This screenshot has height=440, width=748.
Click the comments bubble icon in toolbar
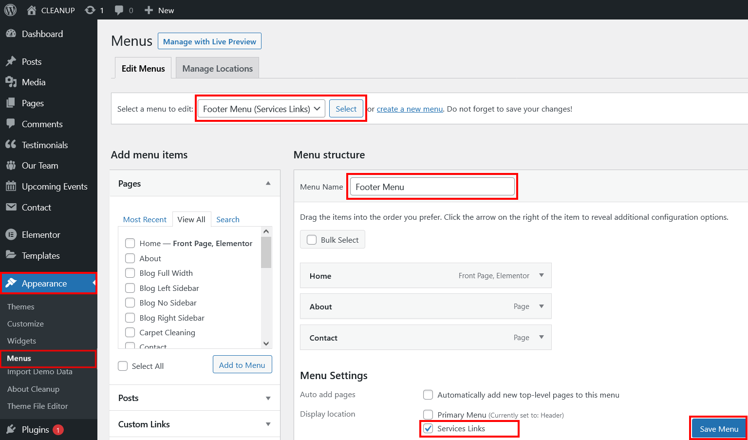119,10
